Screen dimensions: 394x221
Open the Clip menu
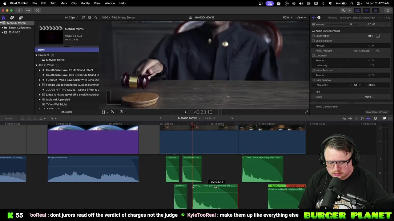tap(74, 3)
